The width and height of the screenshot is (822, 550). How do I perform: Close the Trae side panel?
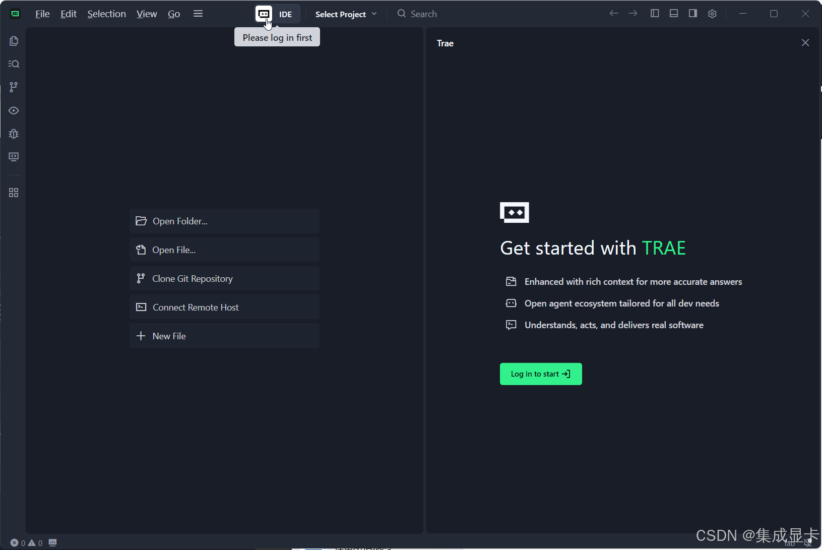(x=805, y=43)
